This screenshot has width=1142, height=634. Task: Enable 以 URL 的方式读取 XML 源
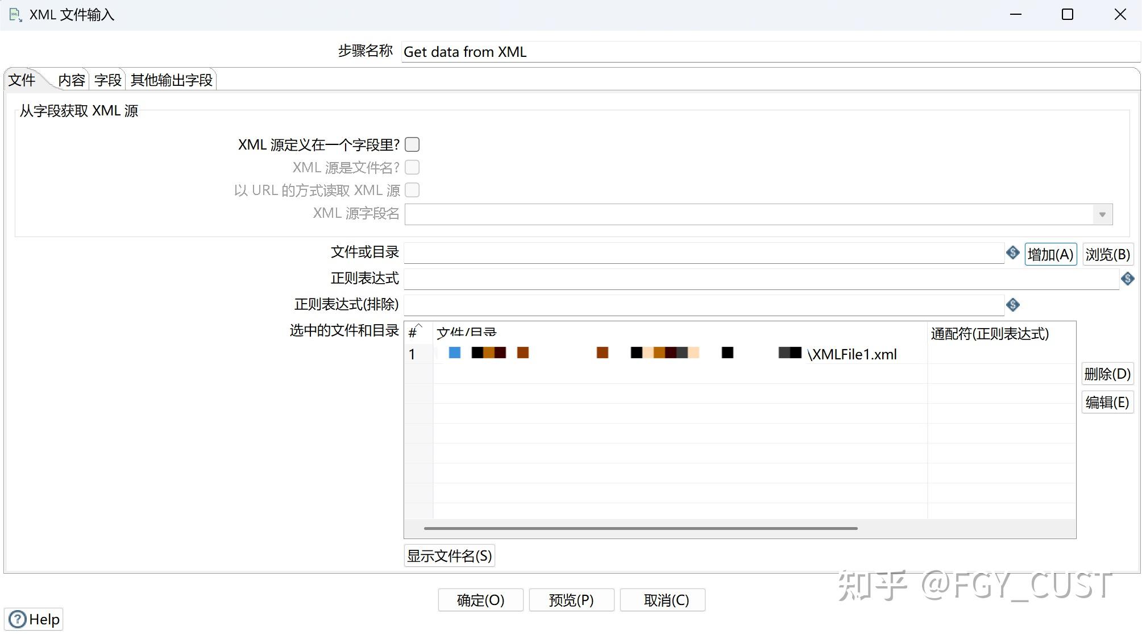pos(412,190)
